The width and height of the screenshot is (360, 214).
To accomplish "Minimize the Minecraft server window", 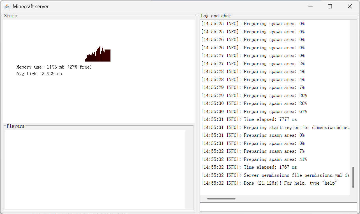I will [x=310, y=6].
